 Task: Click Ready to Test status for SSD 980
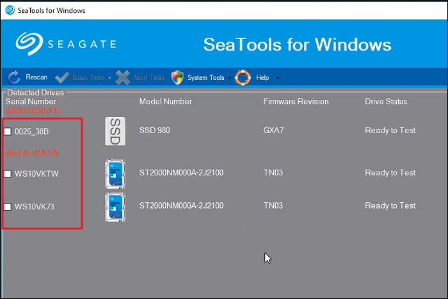(390, 131)
